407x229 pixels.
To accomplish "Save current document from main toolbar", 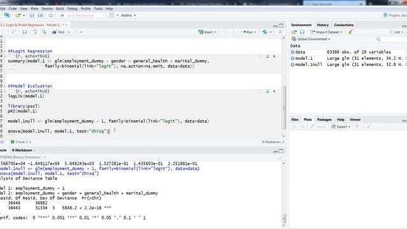I will click(x=32, y=15).
